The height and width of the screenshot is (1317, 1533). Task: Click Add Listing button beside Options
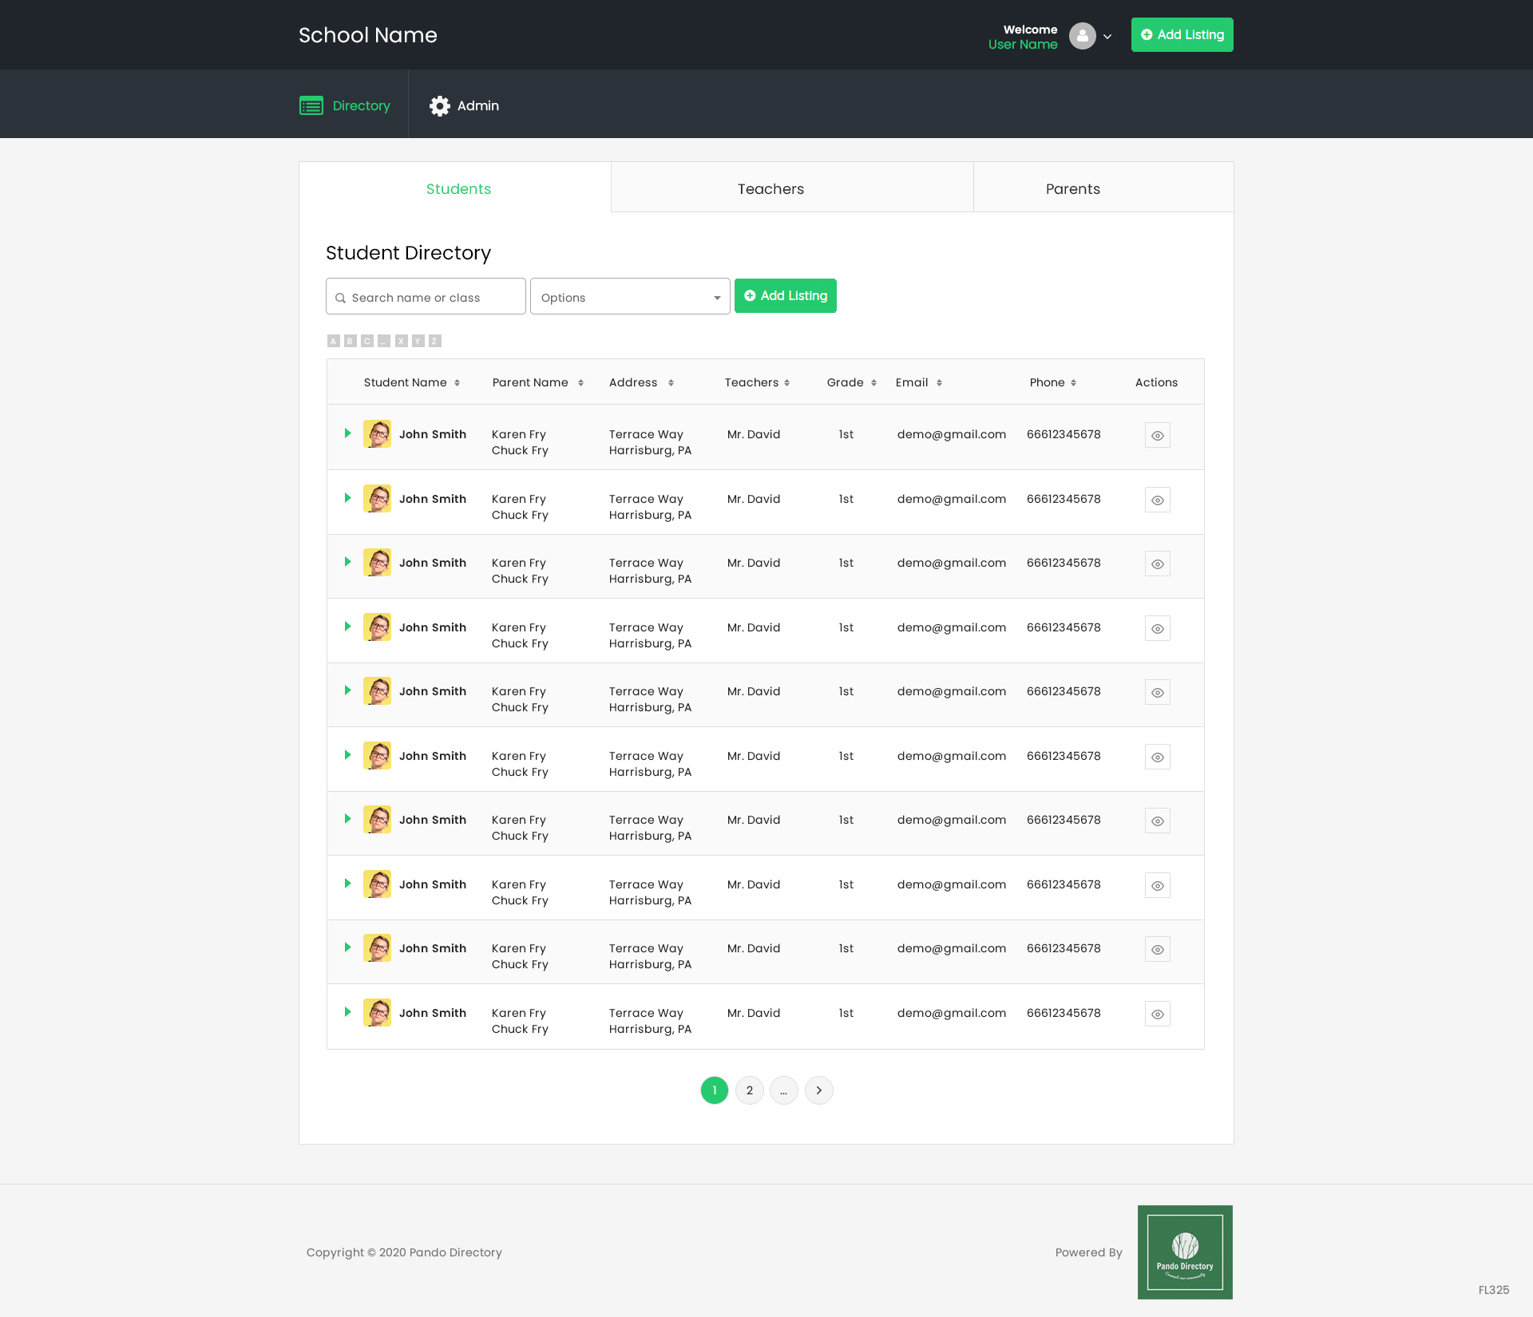click(785, 296)
